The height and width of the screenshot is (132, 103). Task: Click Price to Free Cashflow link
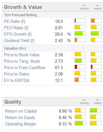click(25, 68)
